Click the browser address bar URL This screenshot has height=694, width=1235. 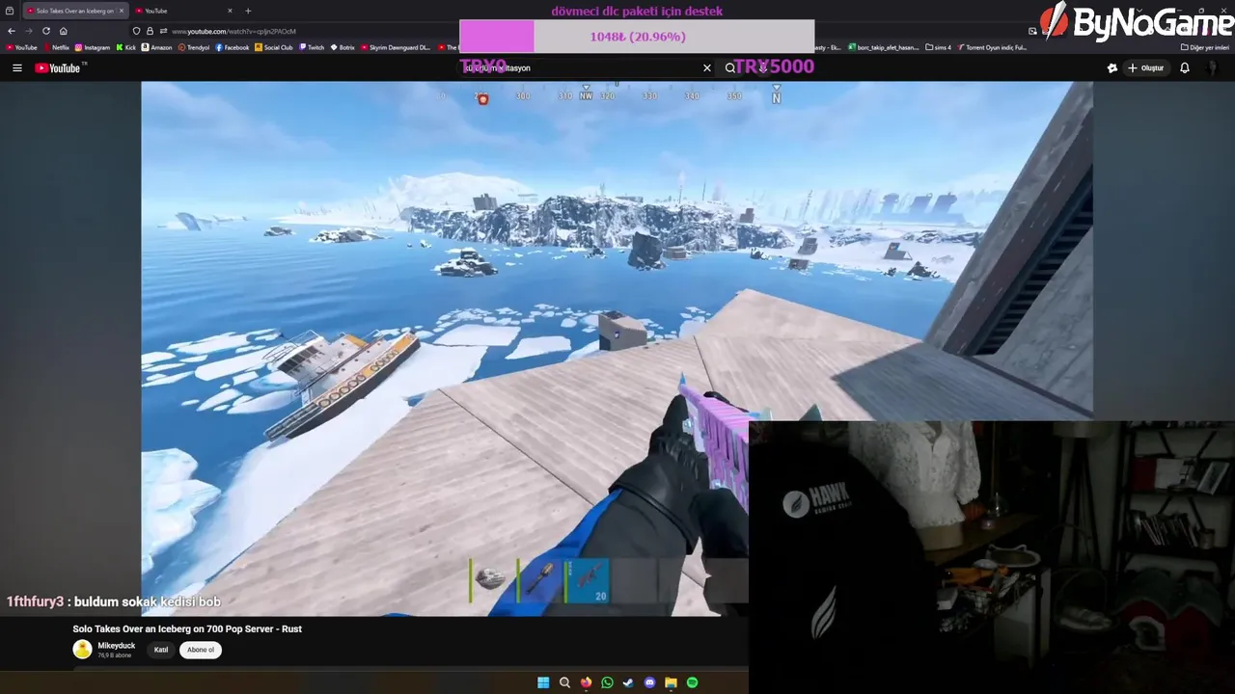point(233,31)
